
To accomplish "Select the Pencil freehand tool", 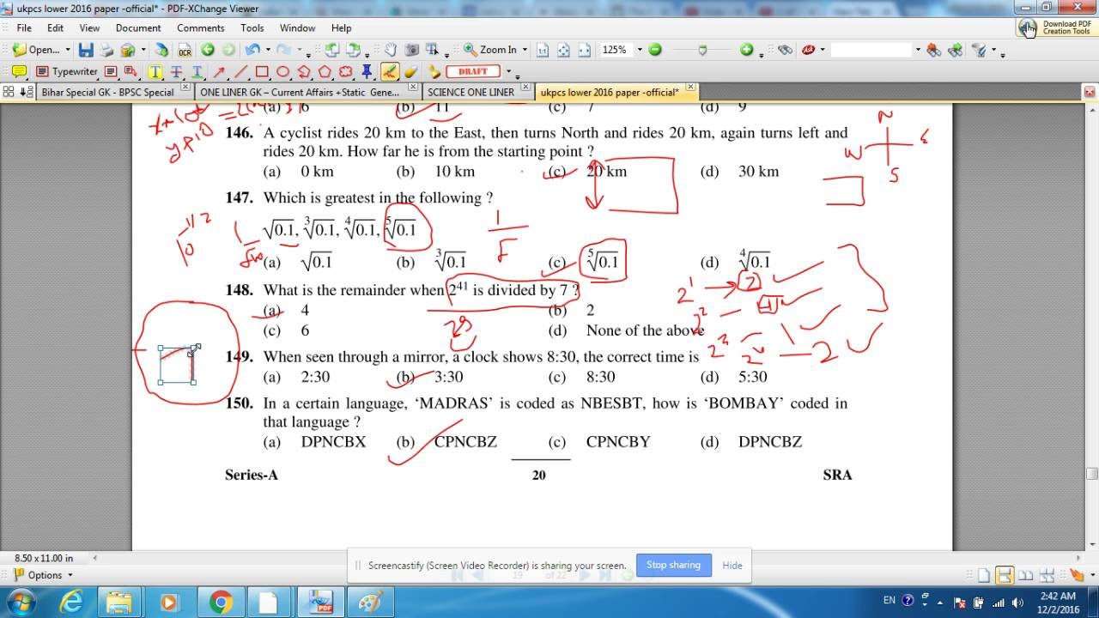I will click(390, 71).
